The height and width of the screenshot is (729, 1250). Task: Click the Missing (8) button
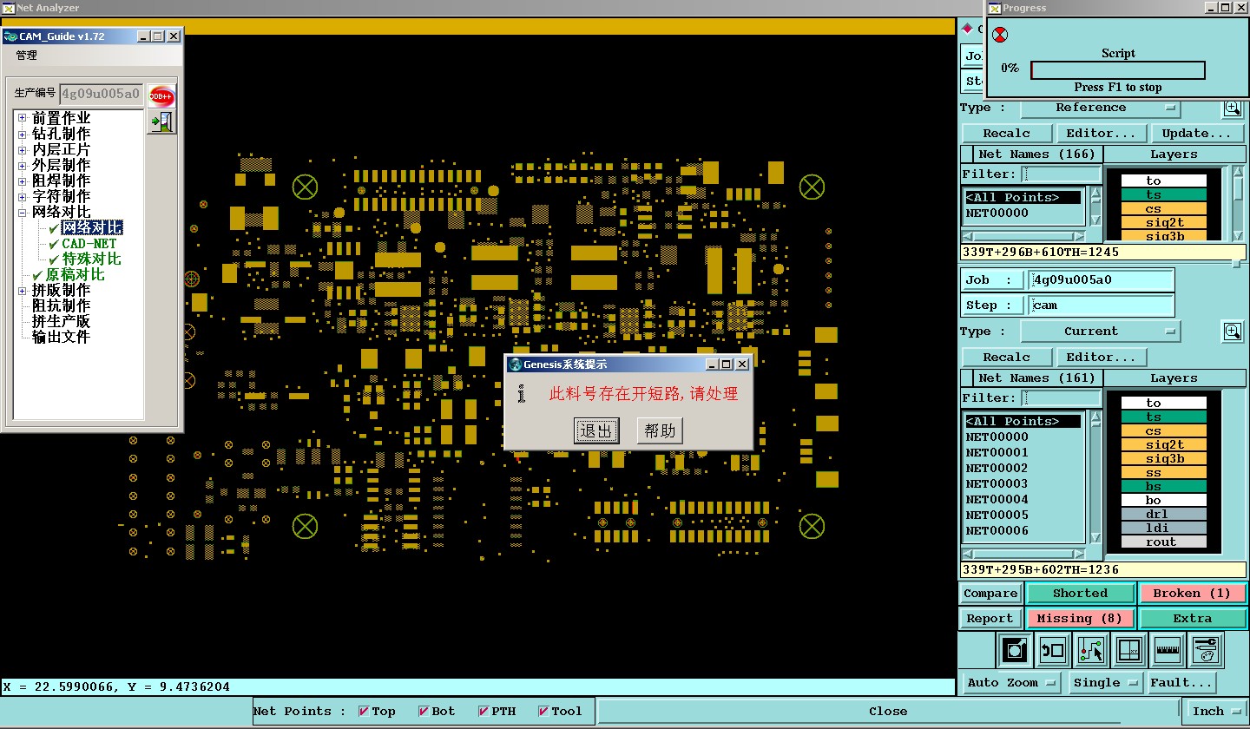coord(1081,619)
